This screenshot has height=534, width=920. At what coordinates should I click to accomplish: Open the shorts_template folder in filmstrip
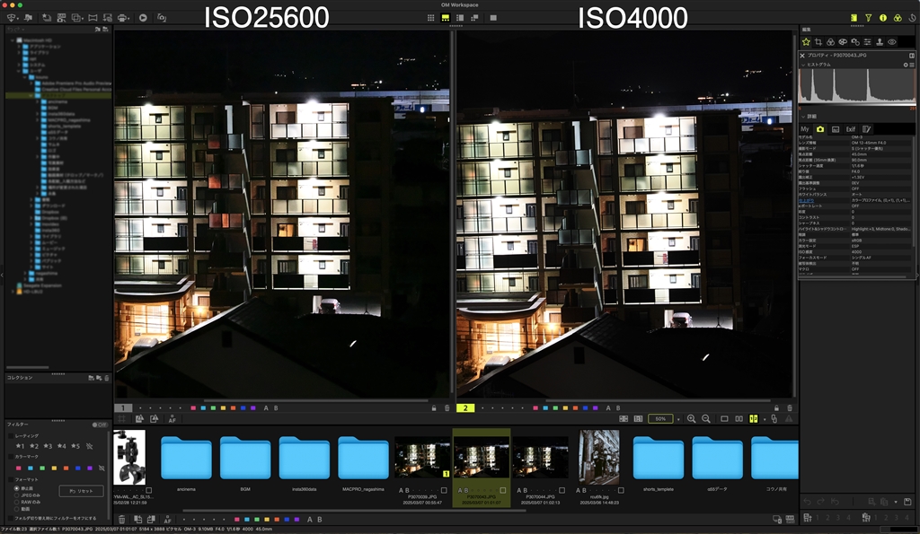click(659, 457)
